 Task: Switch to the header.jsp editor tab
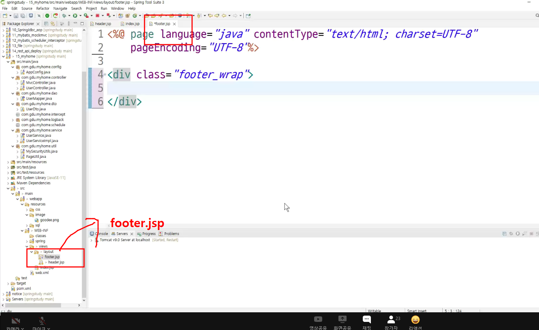click(x=100, y=24)
